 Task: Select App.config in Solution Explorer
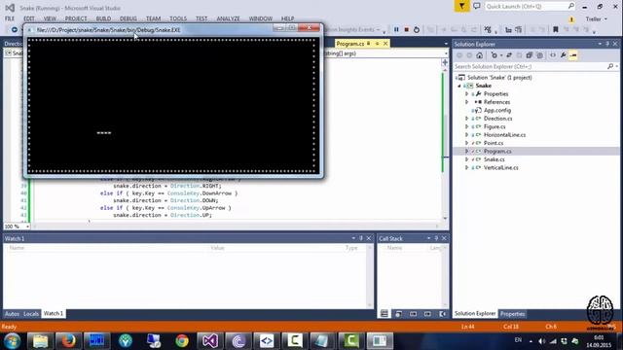click(497, 110)
